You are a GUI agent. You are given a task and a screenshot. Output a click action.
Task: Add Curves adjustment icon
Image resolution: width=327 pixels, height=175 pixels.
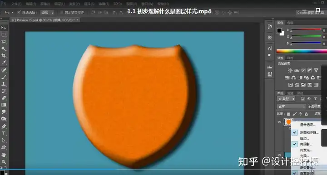(x=303, y=70)
